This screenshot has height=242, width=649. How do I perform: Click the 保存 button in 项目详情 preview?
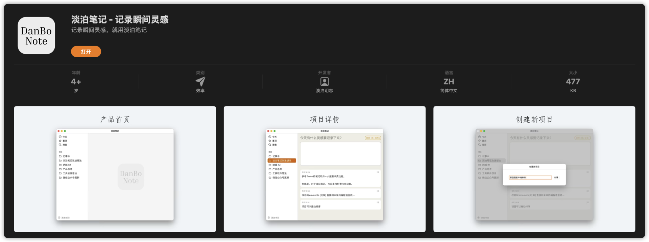(x=373, y=138)
